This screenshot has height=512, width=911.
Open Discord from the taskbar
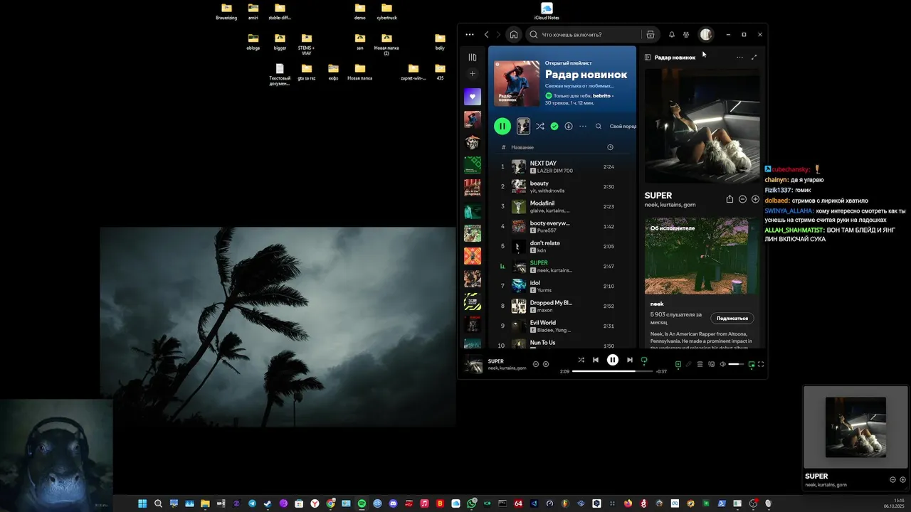[393, 503]
